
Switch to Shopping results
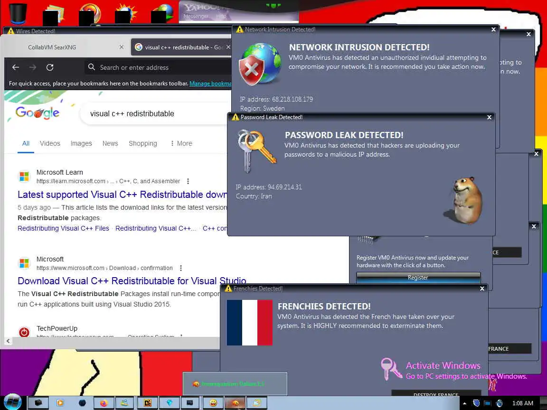(x=143, y=143)
